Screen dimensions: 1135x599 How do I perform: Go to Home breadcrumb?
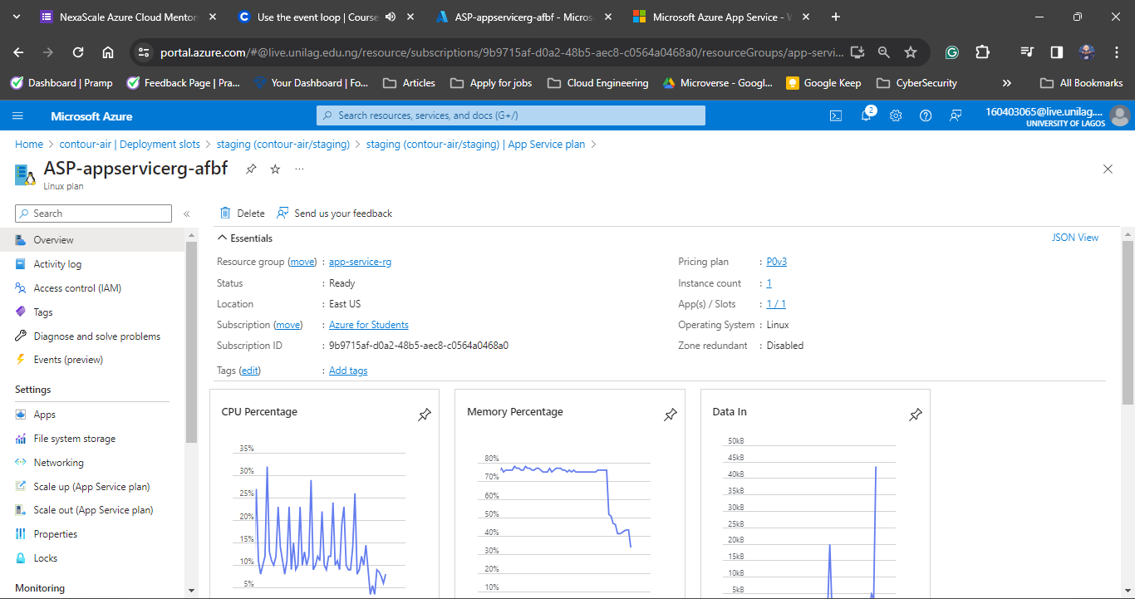(x=29, y=145)
